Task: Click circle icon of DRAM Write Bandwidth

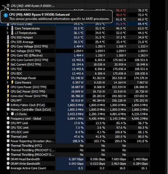Action: pyautogui.click(x=8, y=164)
